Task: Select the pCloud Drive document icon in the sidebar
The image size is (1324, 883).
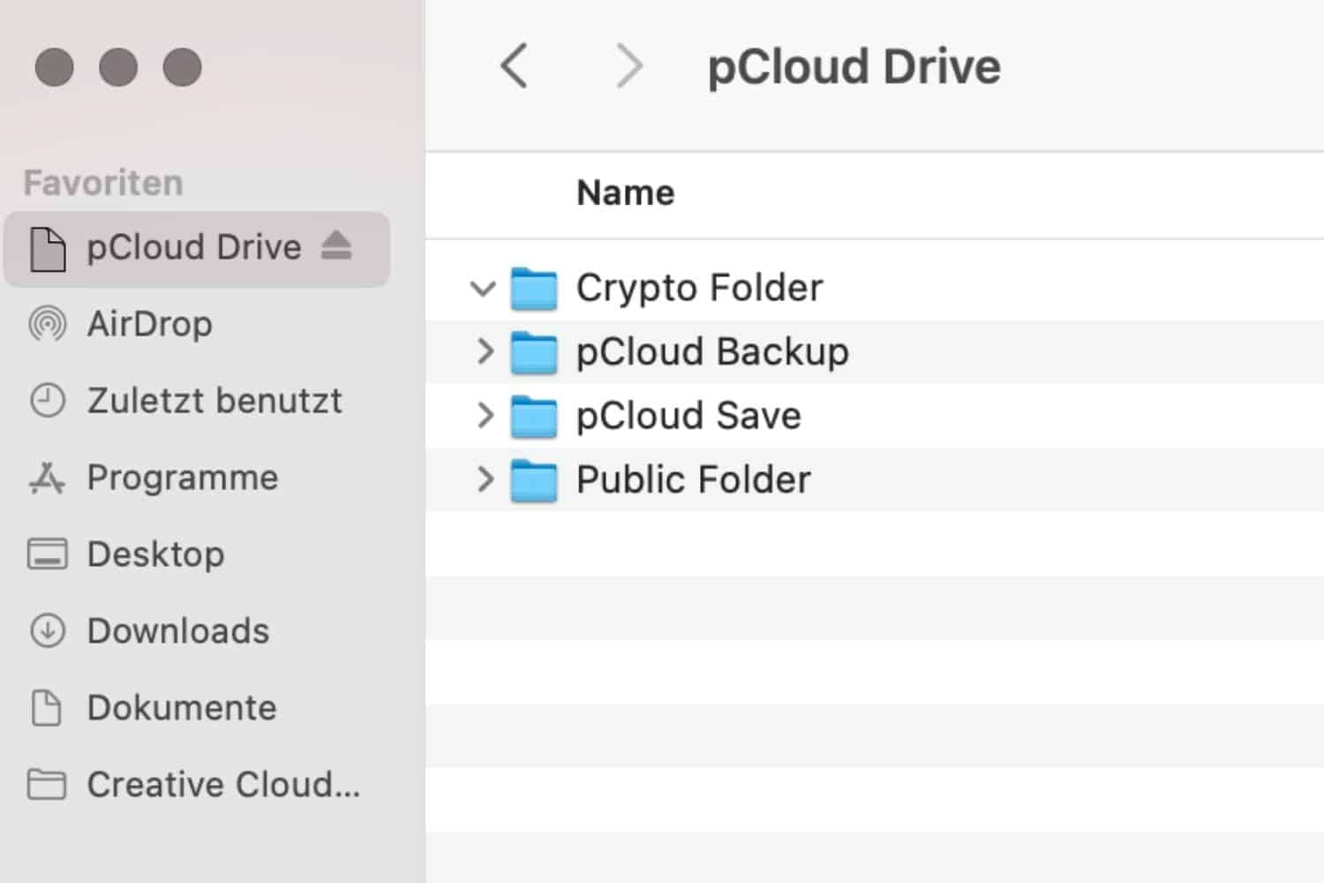Action: [x=48, y=248]
